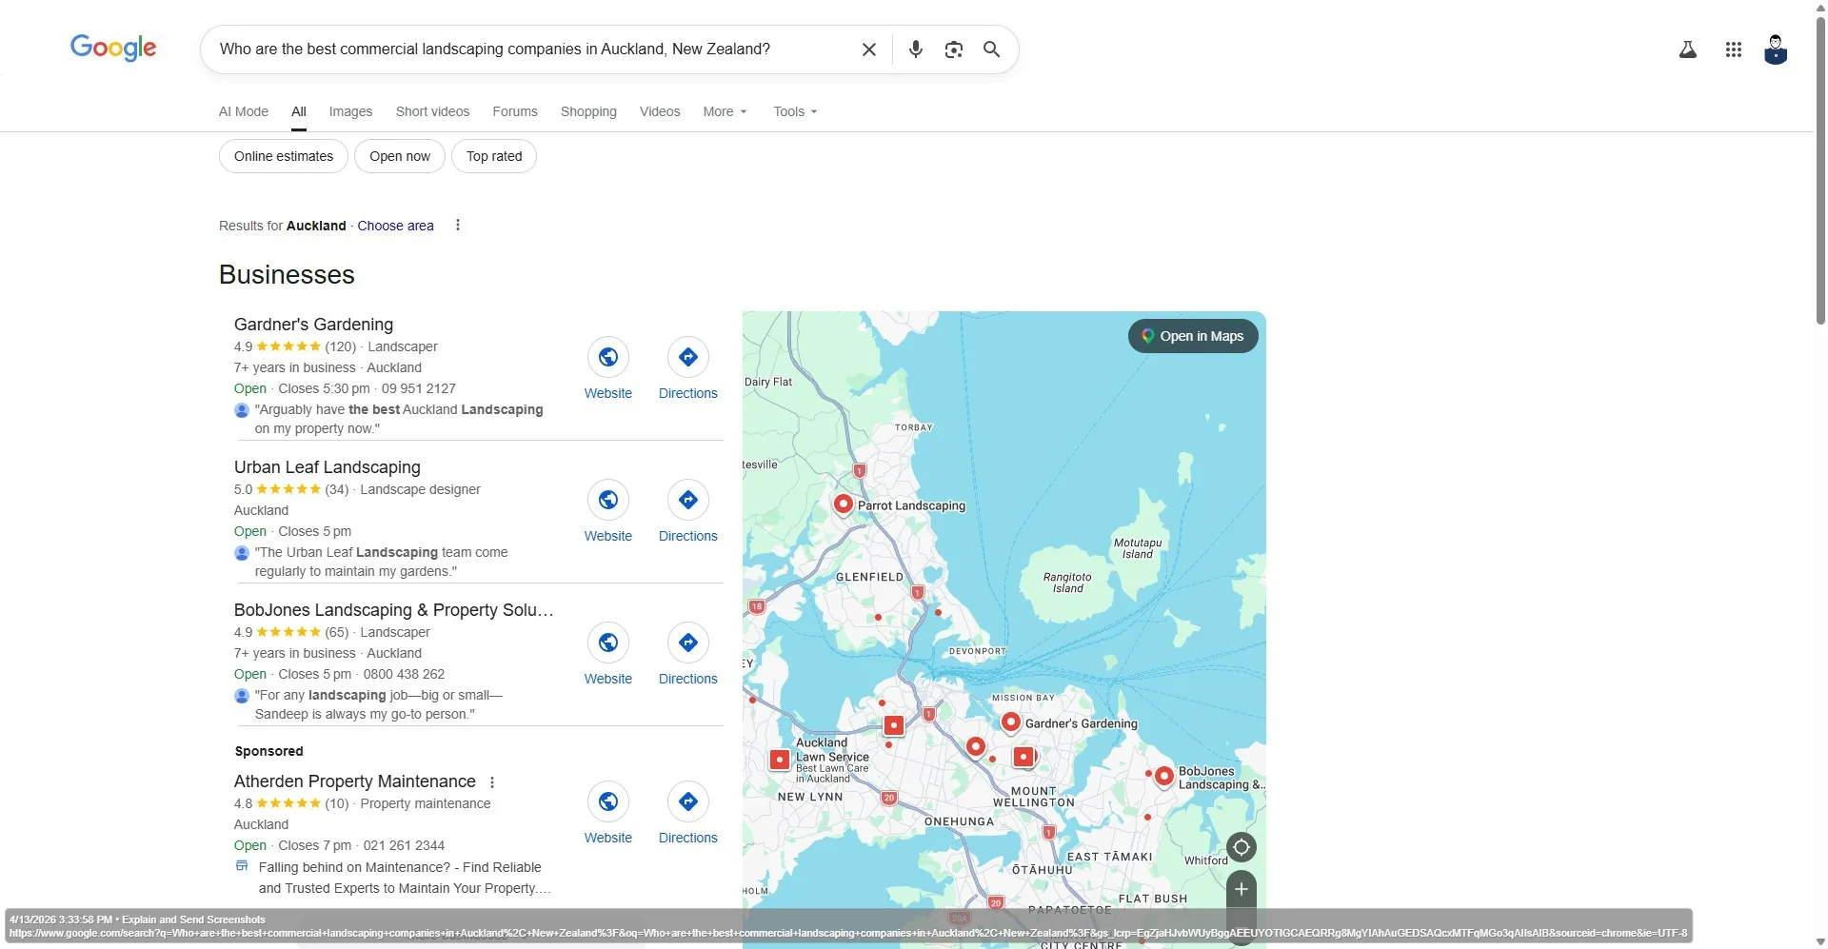Open the Shopping tab
Image resolution: width=1828 pixels, height=949 pixels.
pyautogui.click(x=588, y=111)
